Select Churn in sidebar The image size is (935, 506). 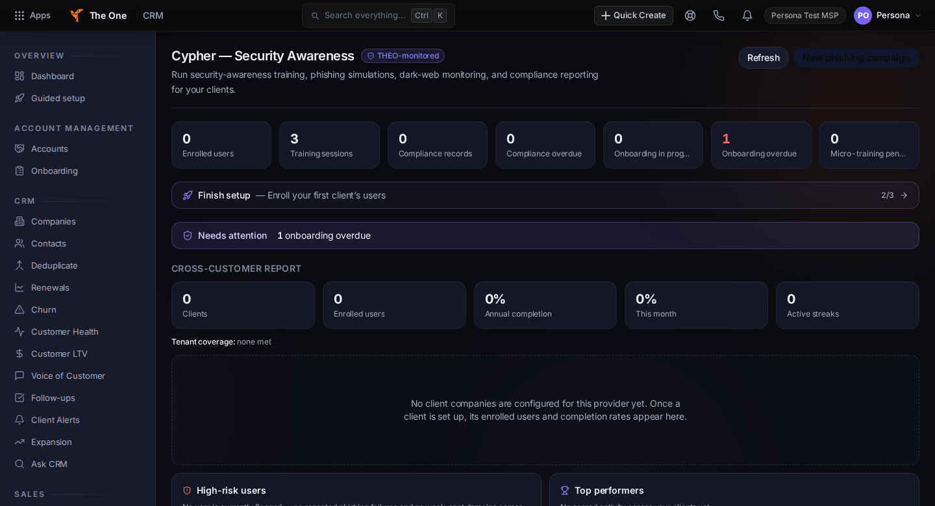point(44,309)
